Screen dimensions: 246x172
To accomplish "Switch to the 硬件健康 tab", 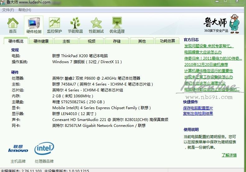I will click(41, 41).
